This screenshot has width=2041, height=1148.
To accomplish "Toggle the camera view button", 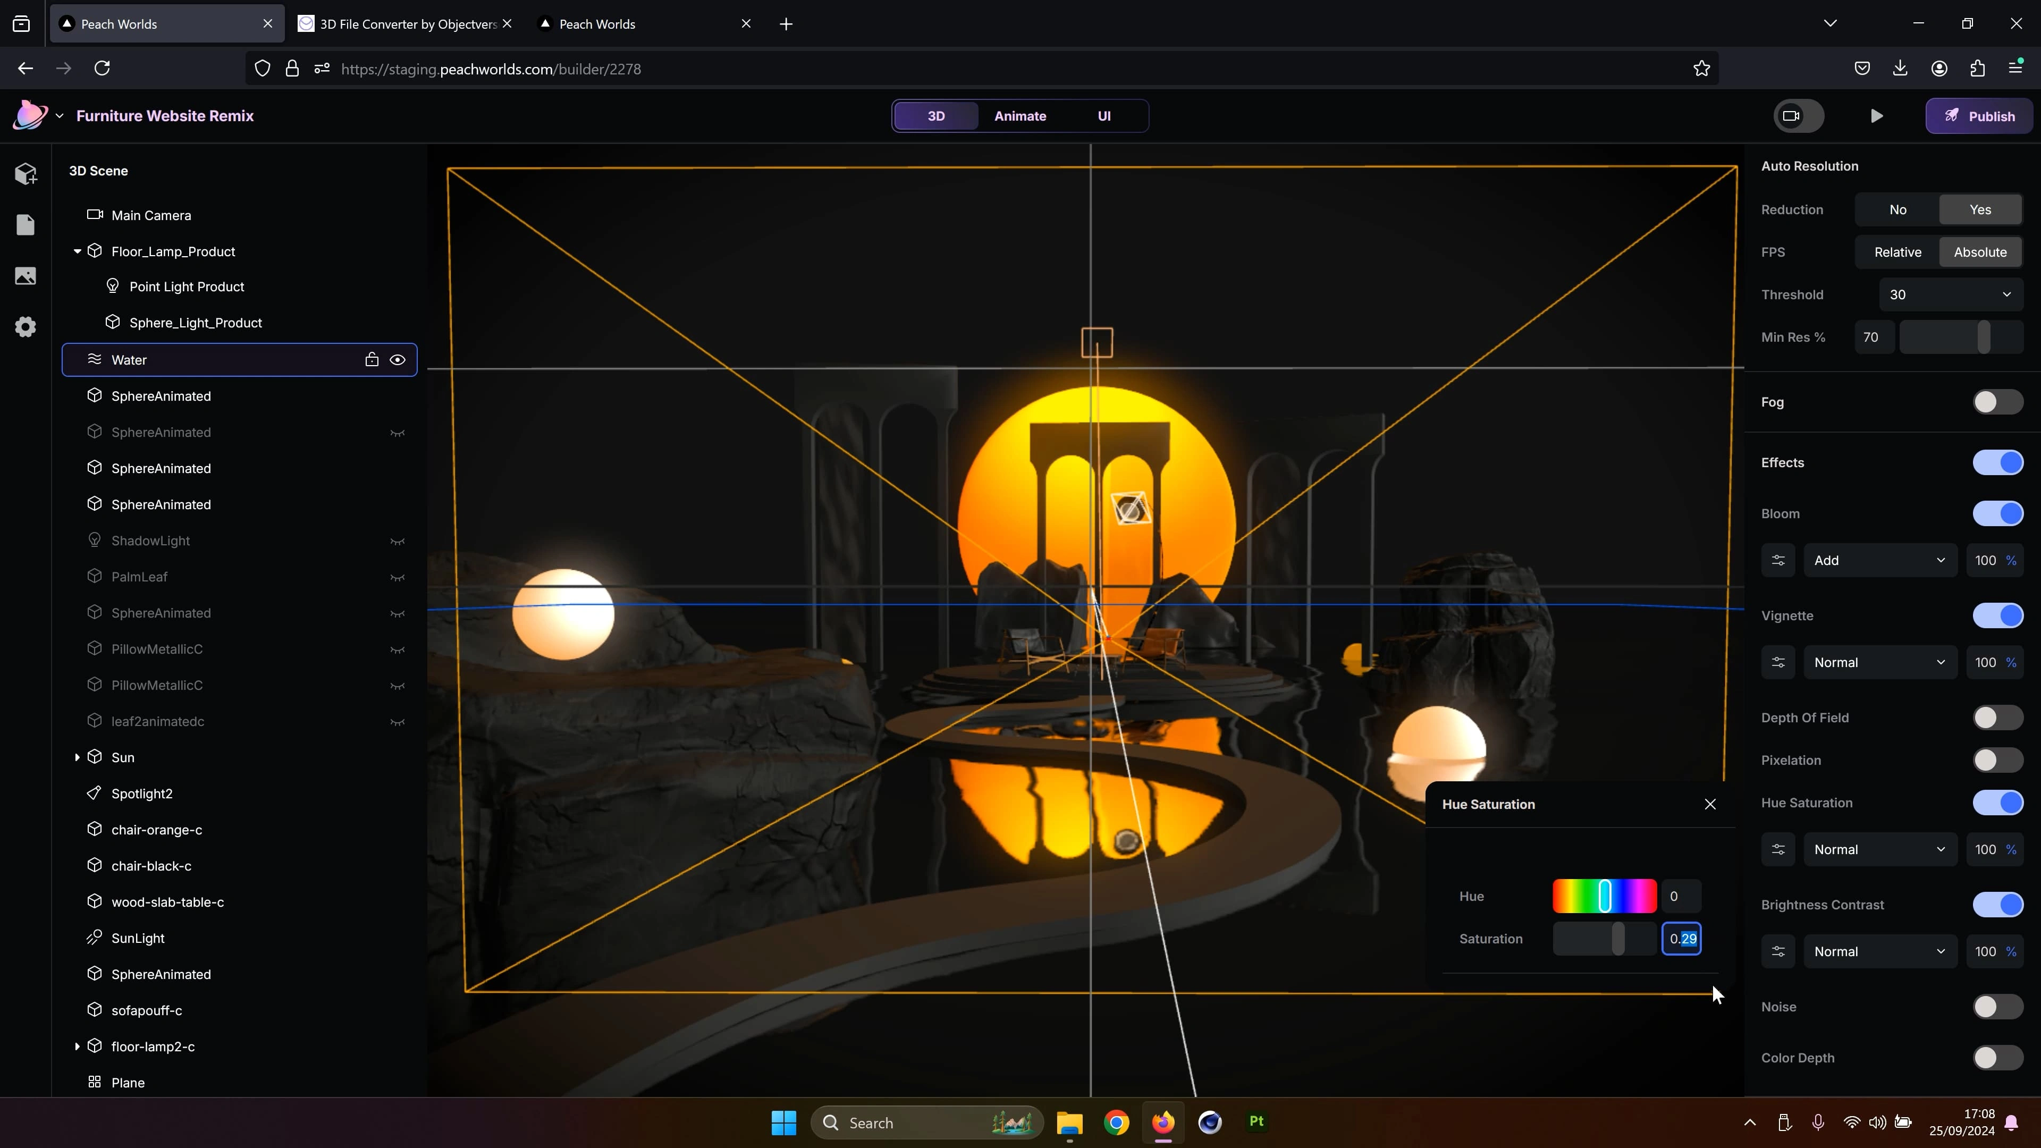I will pyautogui.click(x=1799, y=116).
